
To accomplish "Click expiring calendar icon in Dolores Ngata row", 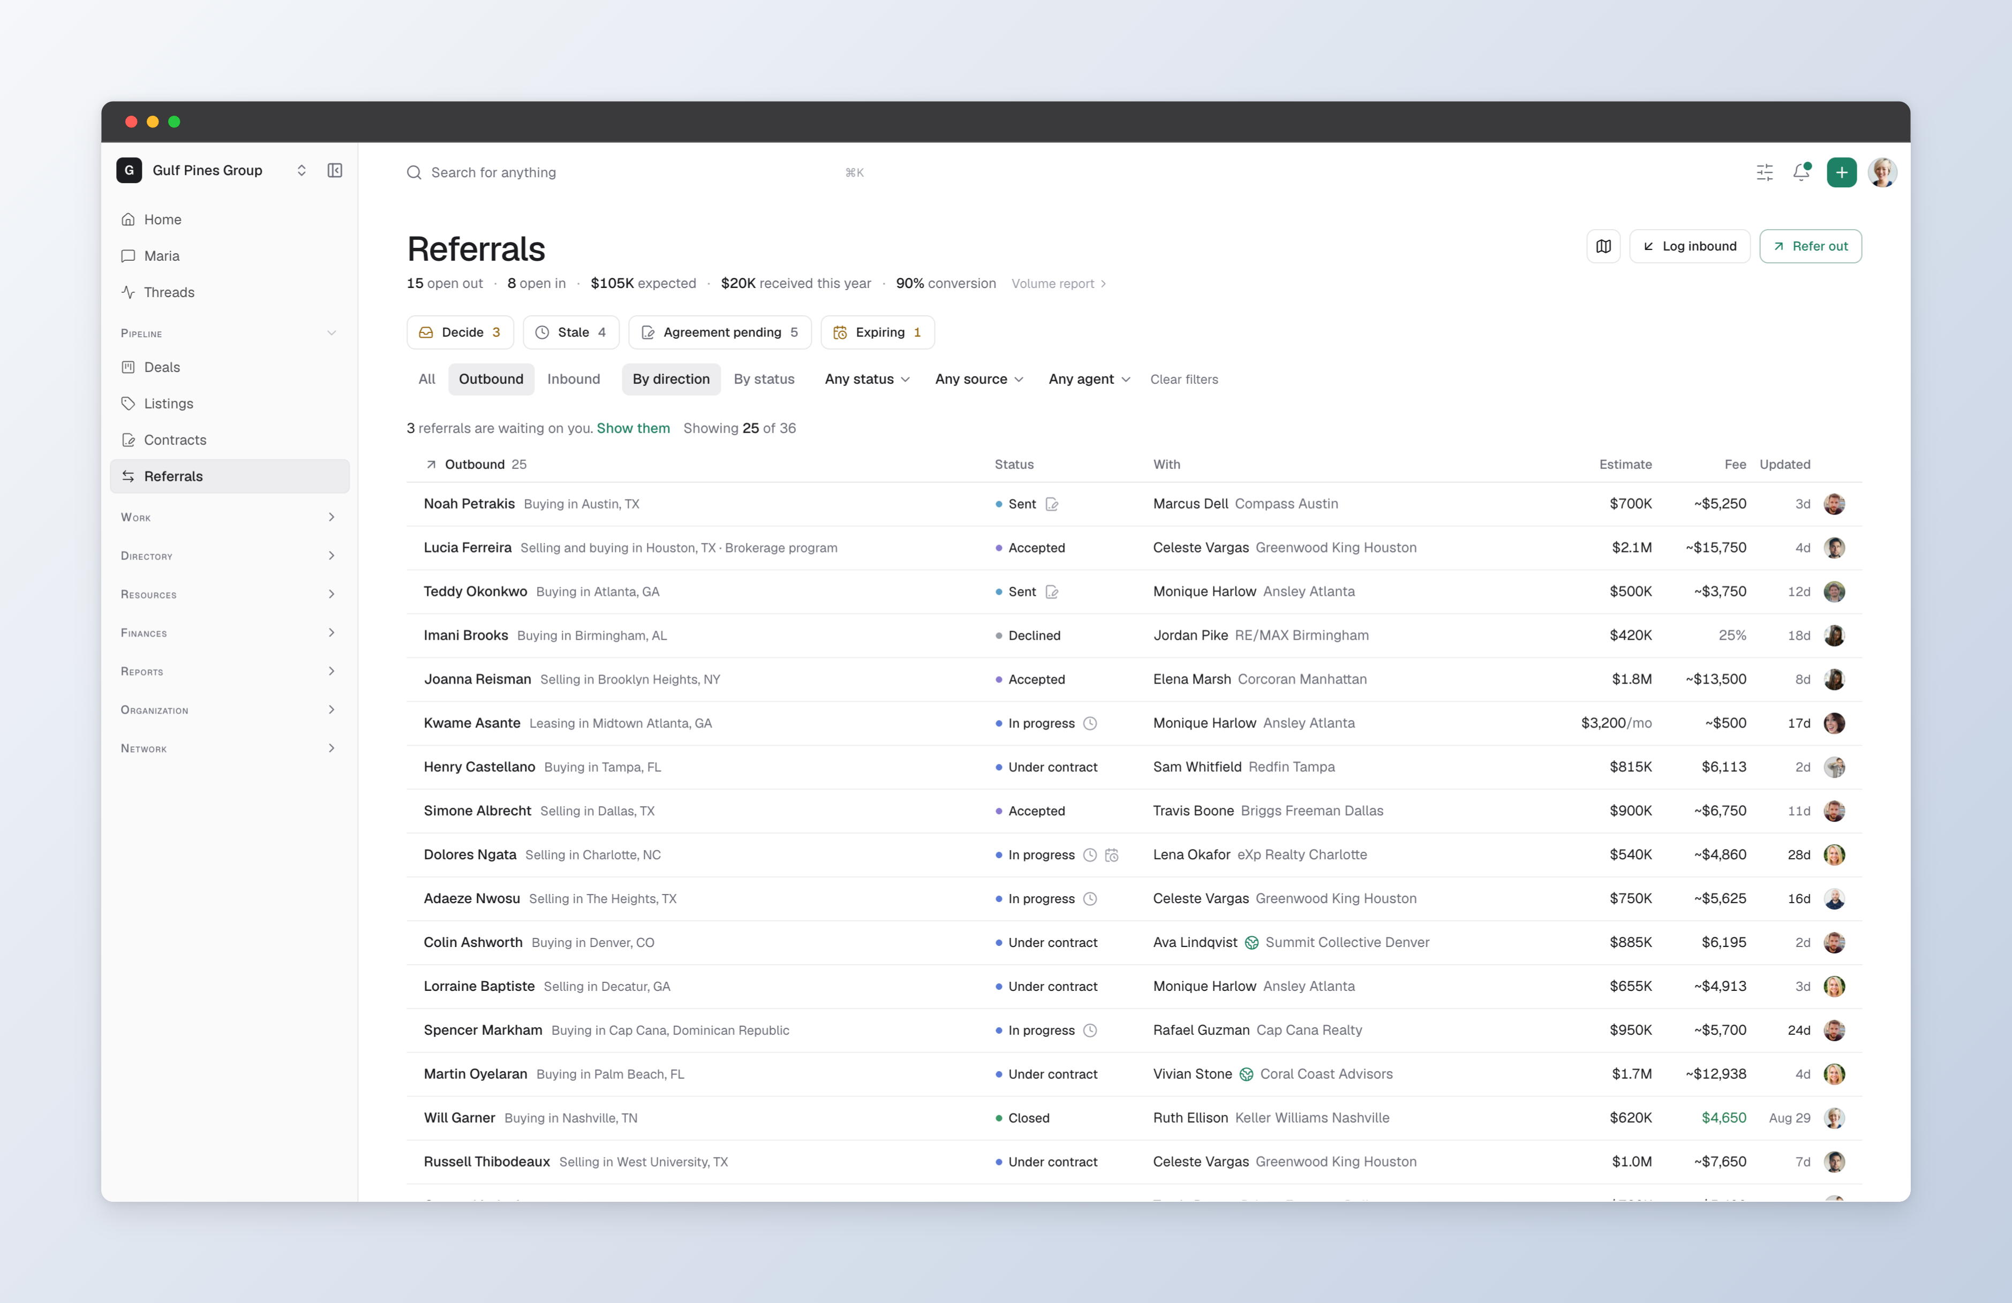I will 1112,855.
